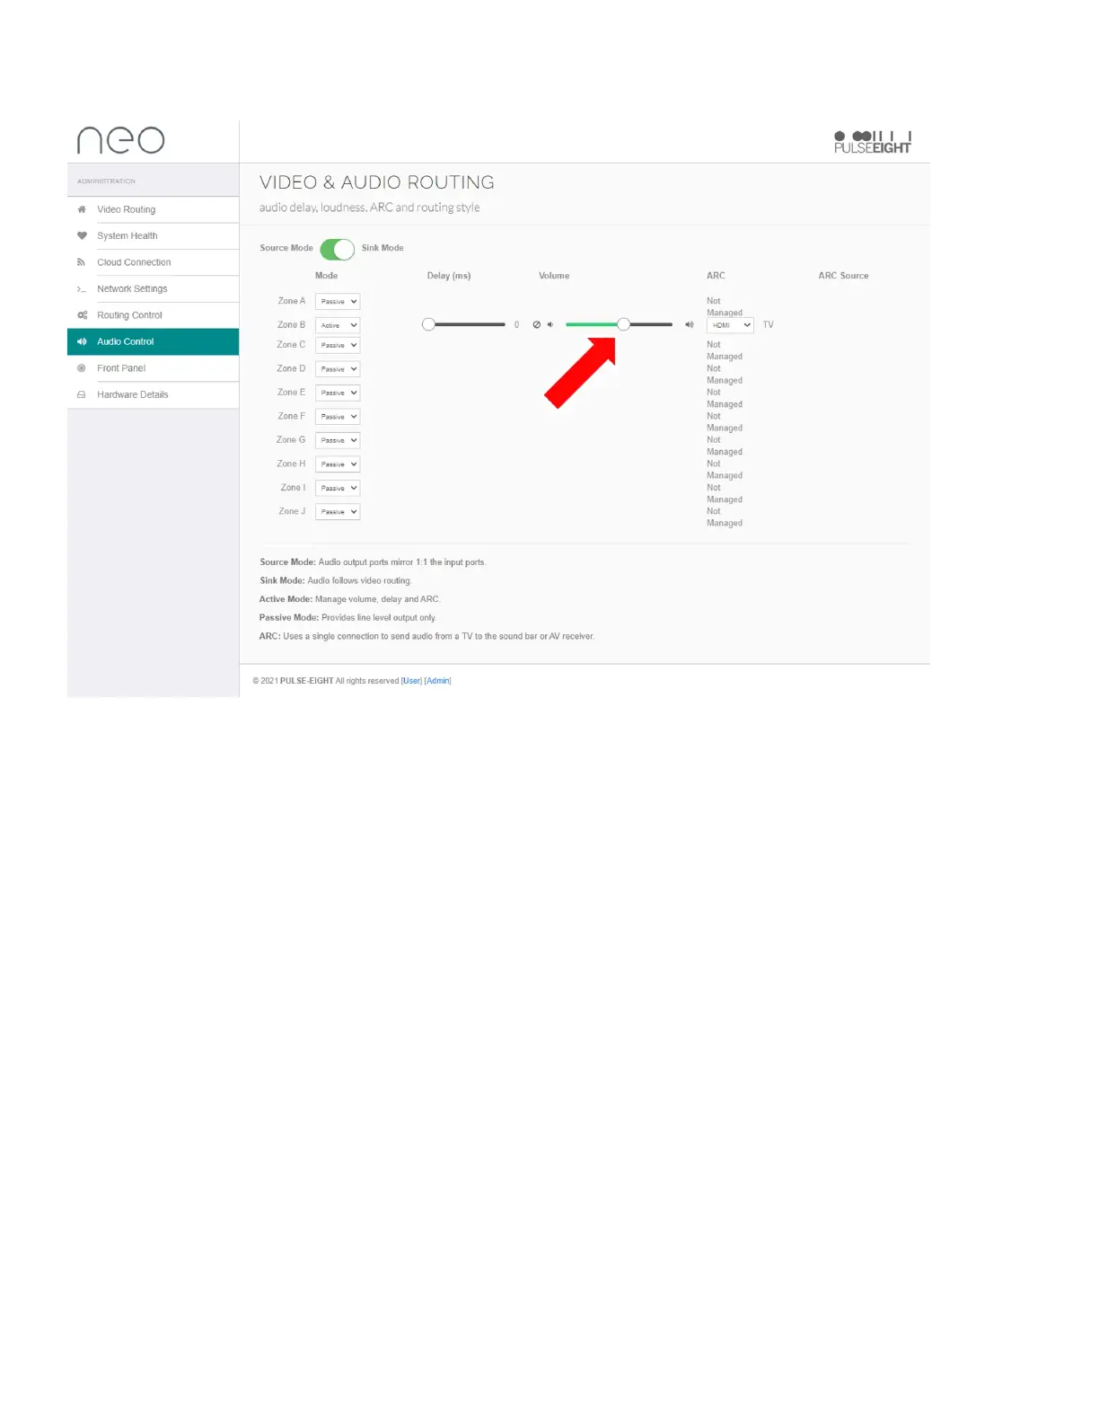This screenshot has height=1423, width=1099.
Task: Click the Admin link in footer
Action: (x=438, y=681)
